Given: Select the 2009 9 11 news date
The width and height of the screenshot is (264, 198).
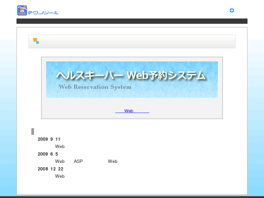Looking at the screenshot, I should (x=49, y=139).
